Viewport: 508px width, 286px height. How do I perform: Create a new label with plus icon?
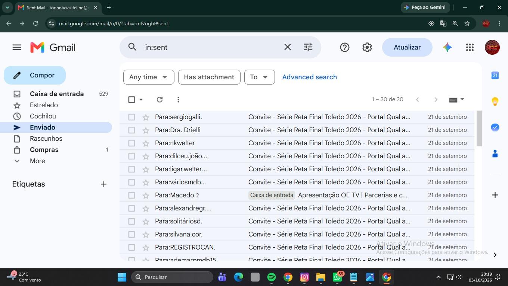103,184
